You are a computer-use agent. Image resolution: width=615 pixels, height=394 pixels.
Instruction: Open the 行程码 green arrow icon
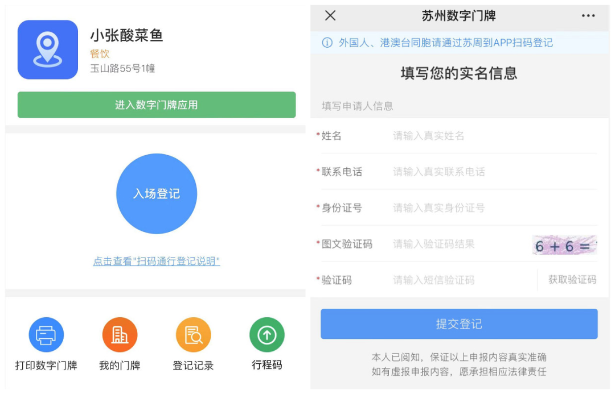click(x=266, y=335)
